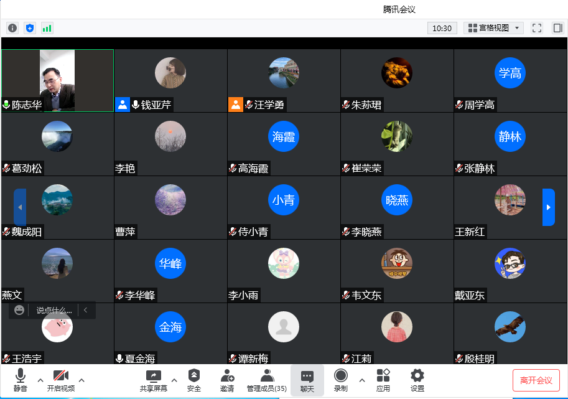Click the blue security shield icon
Image resolution: width=568 pixels, height=399 pixels.
tap(30, 28)
